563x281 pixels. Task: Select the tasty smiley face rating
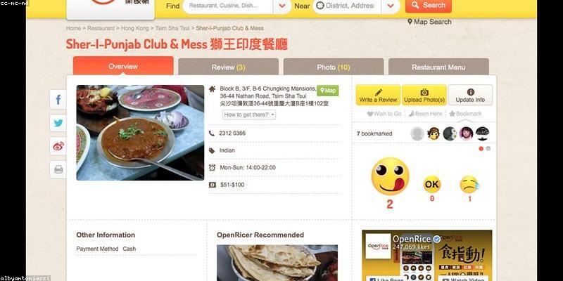pos(390,176)
